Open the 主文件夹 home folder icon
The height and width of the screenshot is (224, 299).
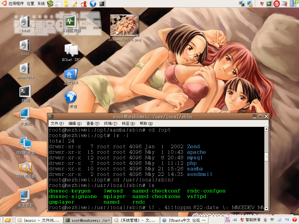[71, 76]
